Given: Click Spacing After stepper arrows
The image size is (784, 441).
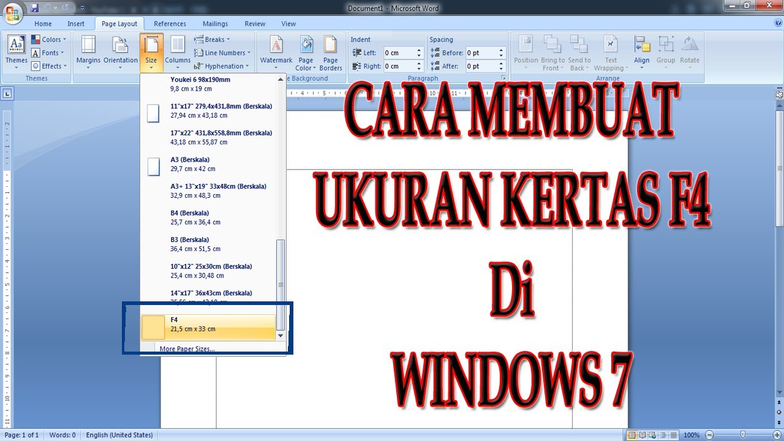Looking at the screenshot, I should pyautogui.click(x=501, y=66).
